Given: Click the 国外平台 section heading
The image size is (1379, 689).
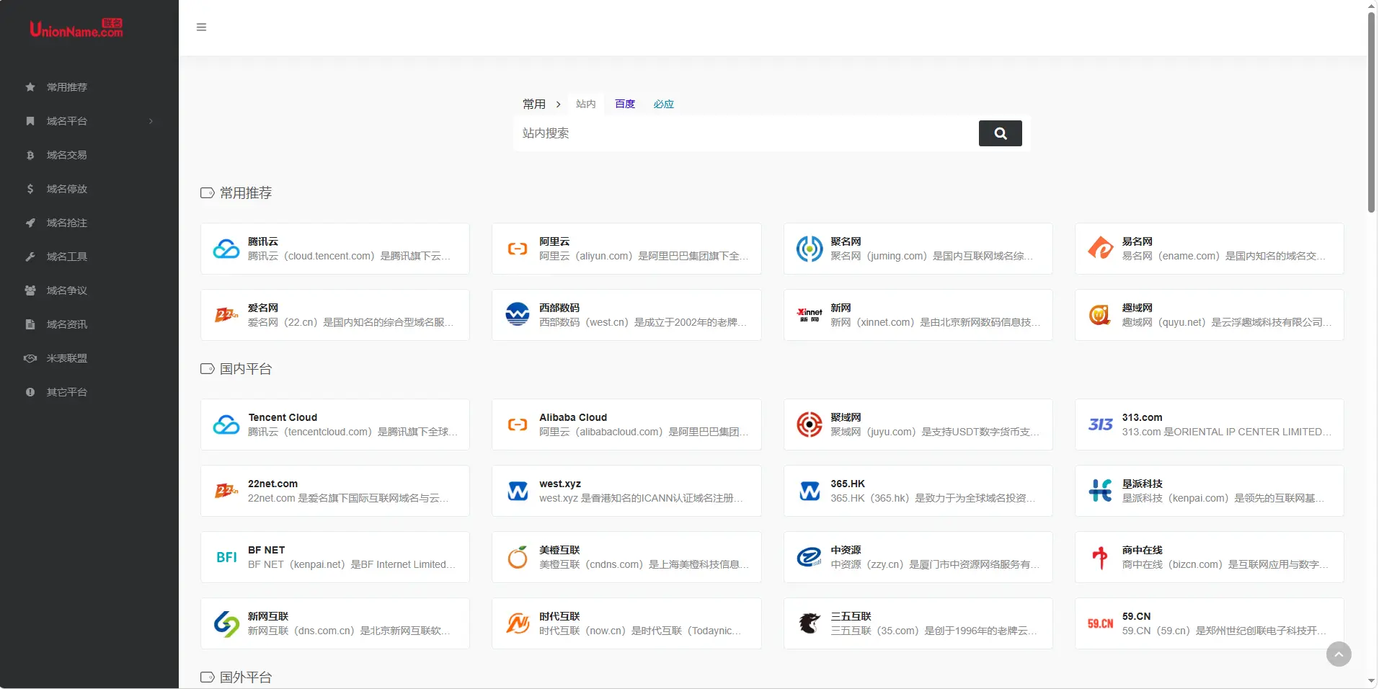Looking at the screenshot, I should [x=246, y=677].
